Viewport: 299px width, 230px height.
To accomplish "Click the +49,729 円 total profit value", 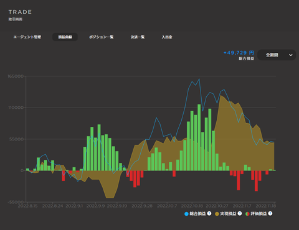I will [239, 53].
